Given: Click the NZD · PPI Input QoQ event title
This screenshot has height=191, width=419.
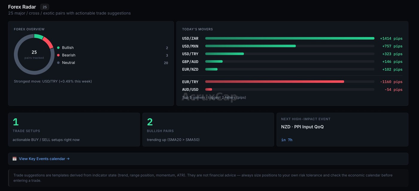Looking at the screenshot, I should 302,127.
